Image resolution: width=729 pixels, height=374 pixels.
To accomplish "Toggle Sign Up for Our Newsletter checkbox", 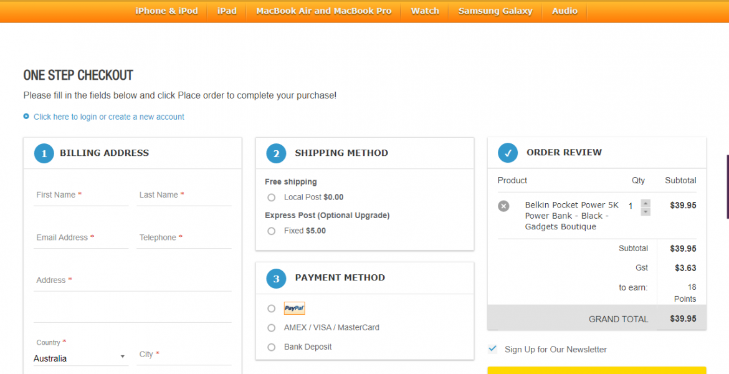I will [493, 349].
